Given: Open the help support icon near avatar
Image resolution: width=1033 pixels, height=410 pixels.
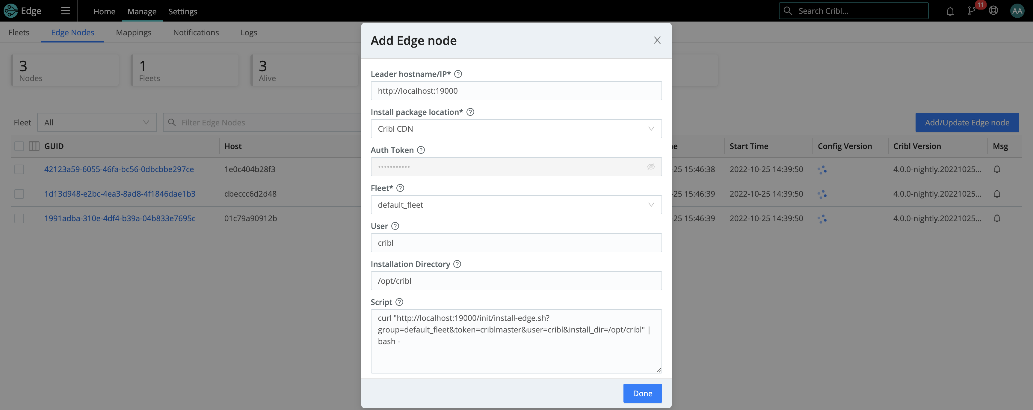Looking at the screenshot, I should click(994, 11).
